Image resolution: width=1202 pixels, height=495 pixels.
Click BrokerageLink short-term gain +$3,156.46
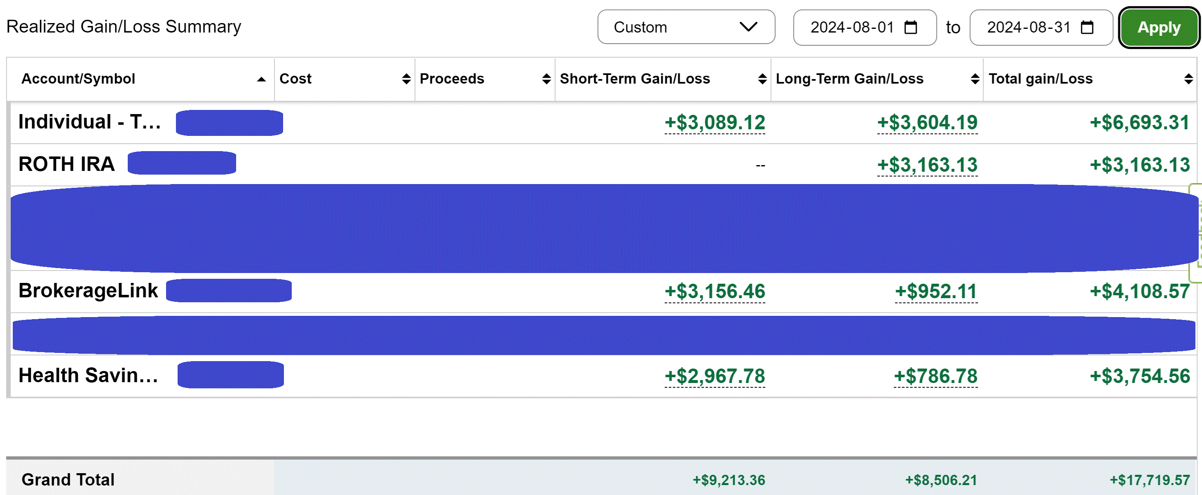click(x=715, y=292)
